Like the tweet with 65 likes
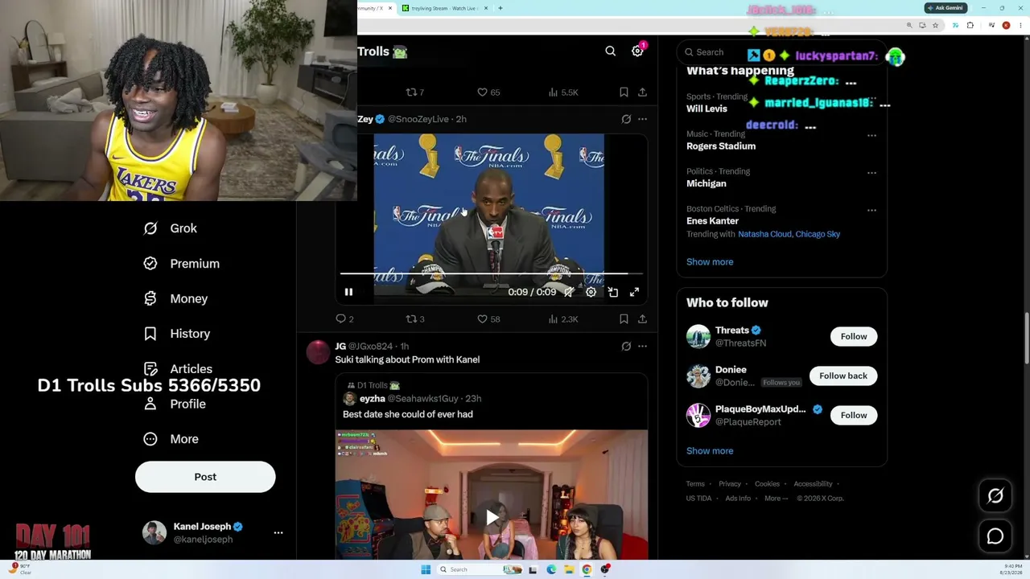1030x579 pixels. [x=488, y=92]
